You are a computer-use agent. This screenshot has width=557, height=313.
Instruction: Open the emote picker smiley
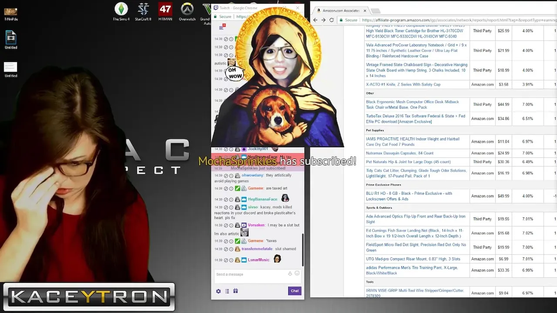tap(297, 273)
